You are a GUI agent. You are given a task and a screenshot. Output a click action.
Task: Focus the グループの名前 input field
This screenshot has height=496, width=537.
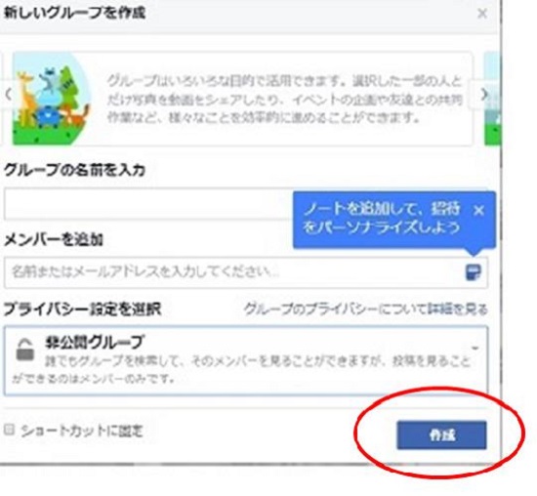(x=148, y=204)
